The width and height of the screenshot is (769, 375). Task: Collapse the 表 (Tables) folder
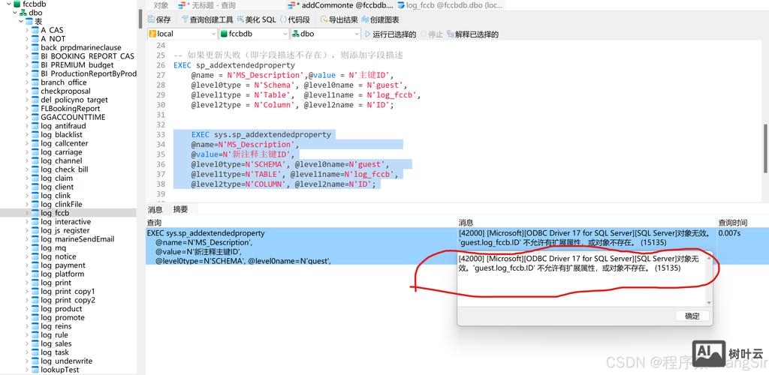(x=20, y=22)
